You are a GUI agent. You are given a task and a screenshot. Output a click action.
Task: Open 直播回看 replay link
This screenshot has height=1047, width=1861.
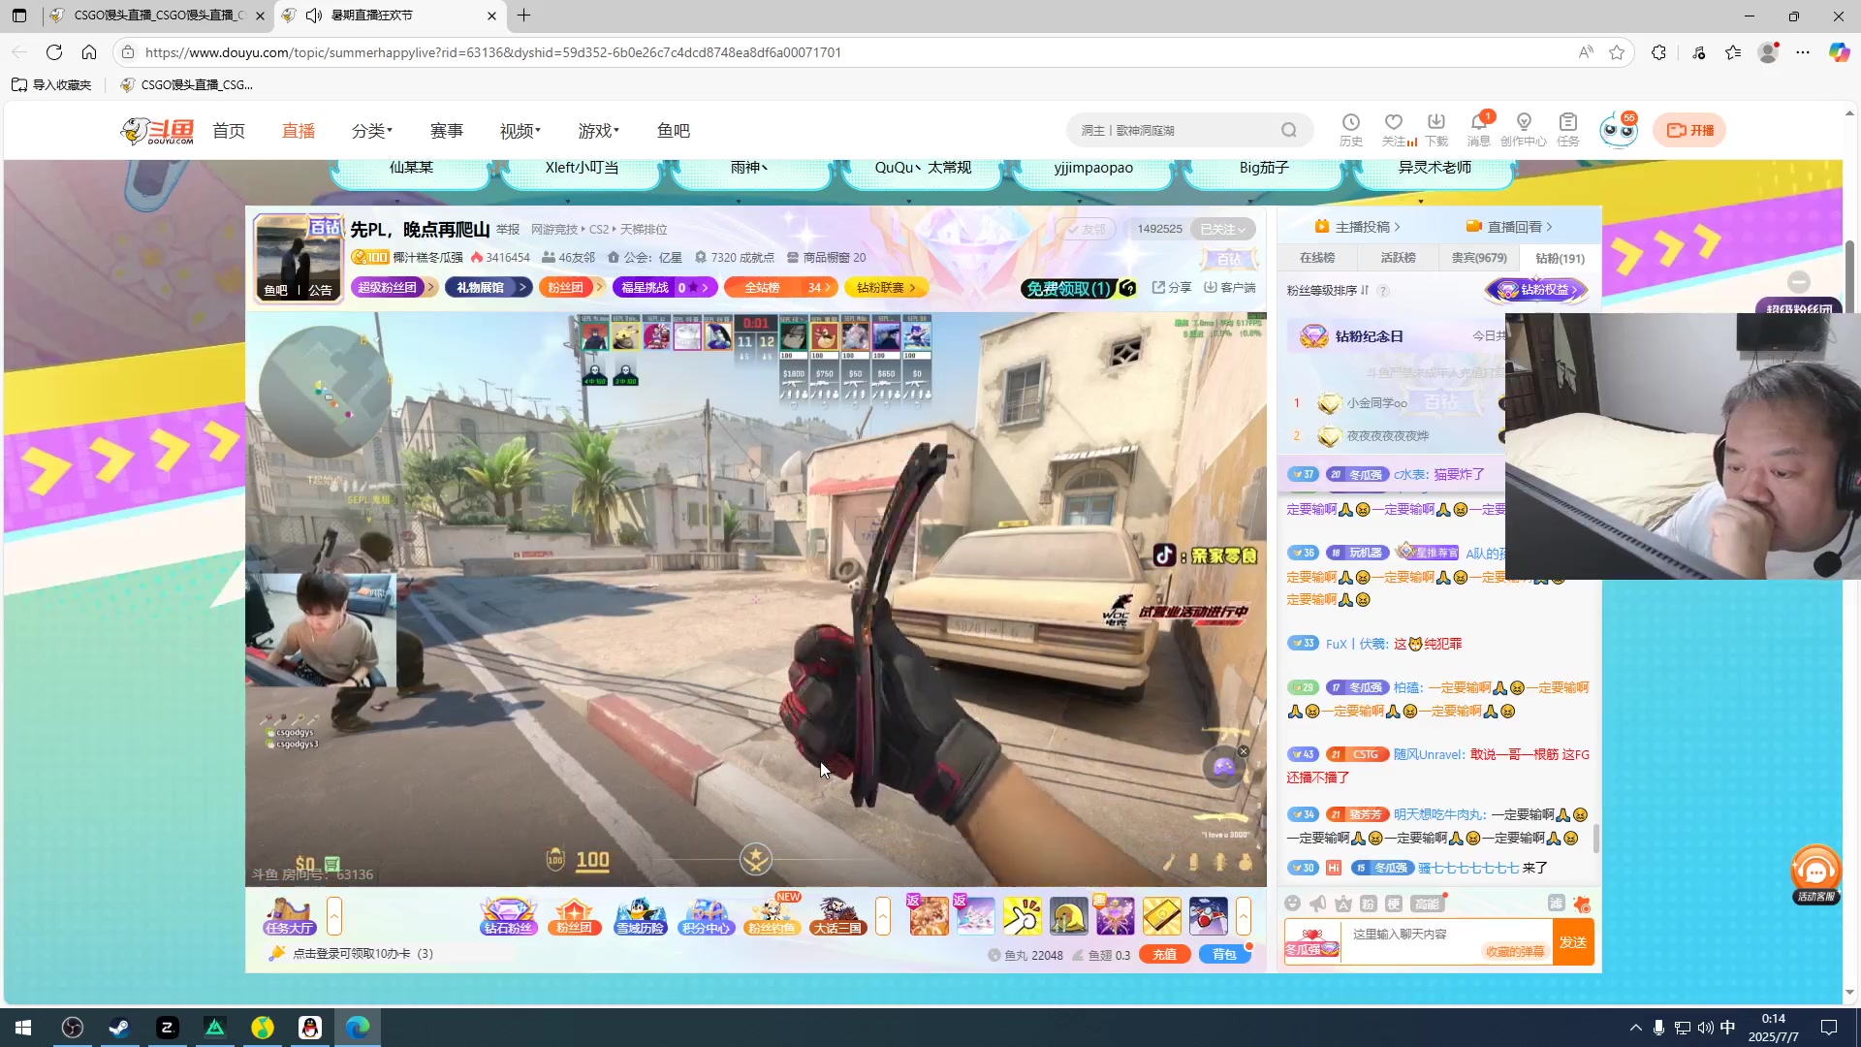pos(1509,227)
